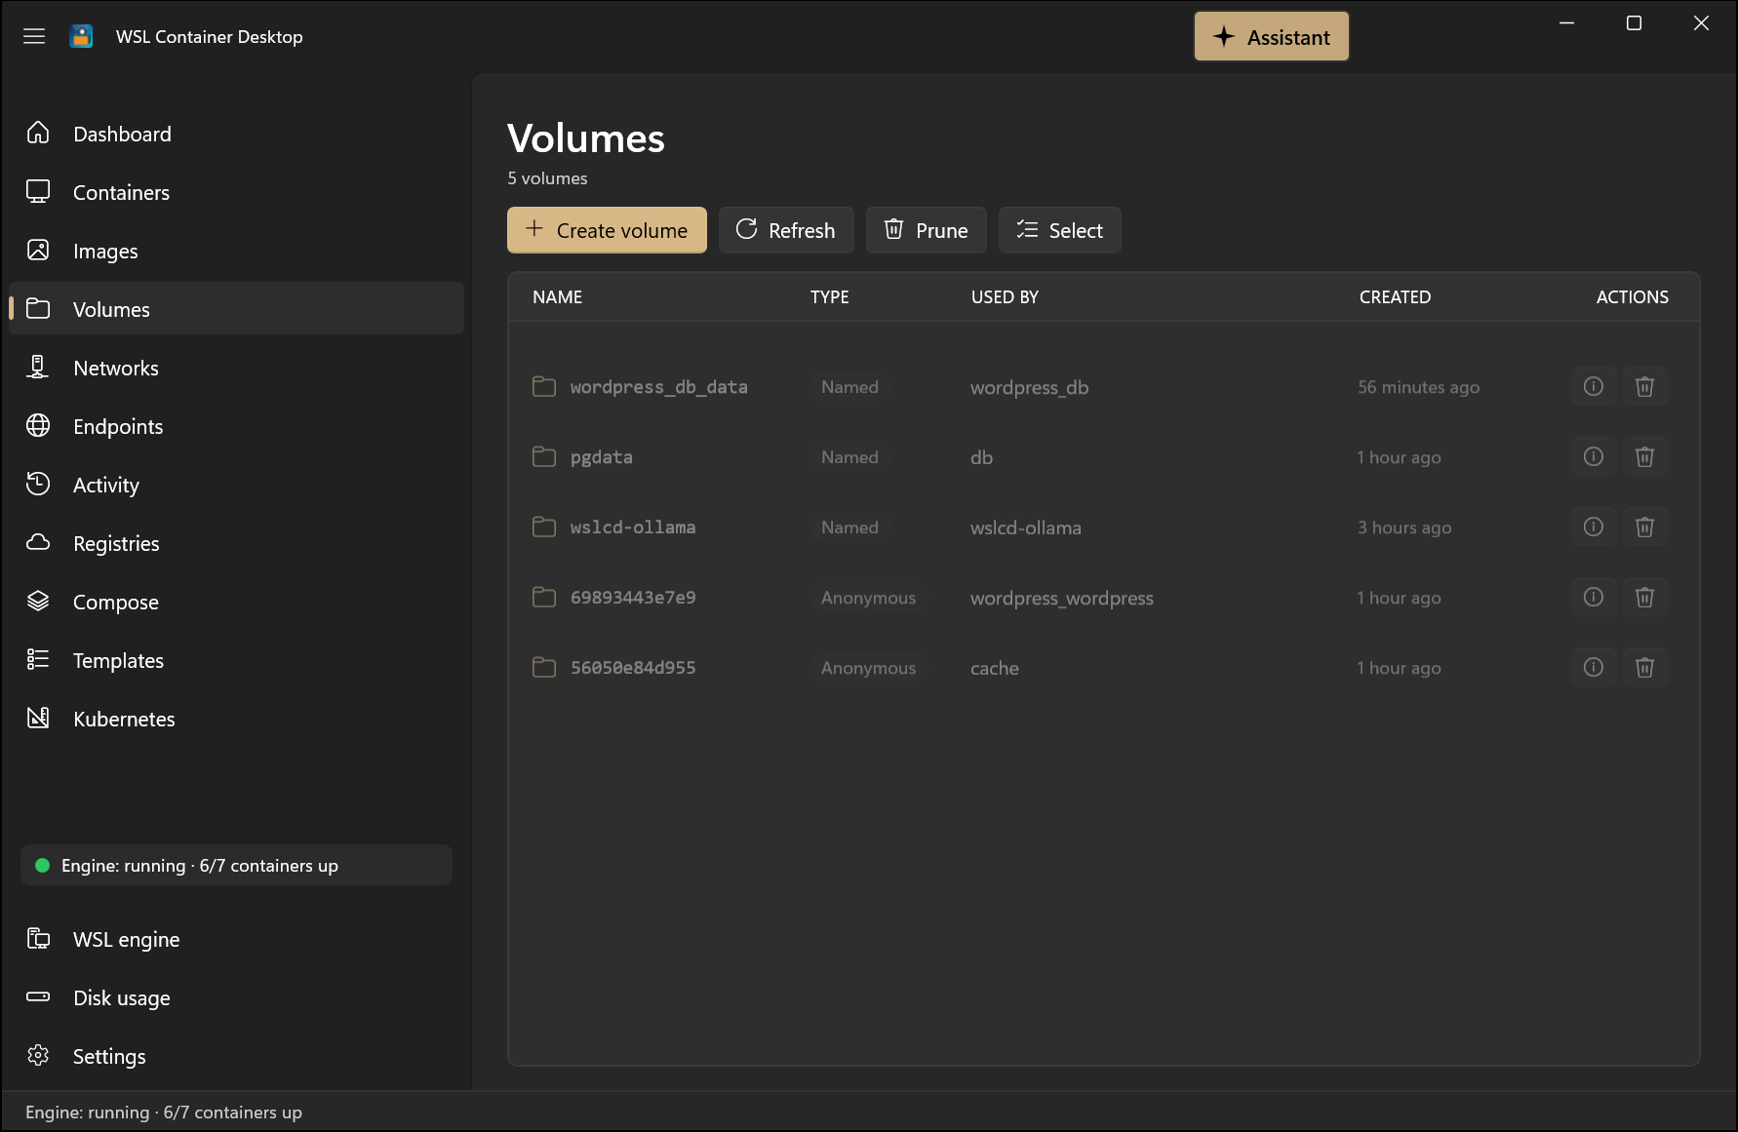Open the hamburger navigation menu
Screen dimensions: 1738x1132
pos(34,36)
